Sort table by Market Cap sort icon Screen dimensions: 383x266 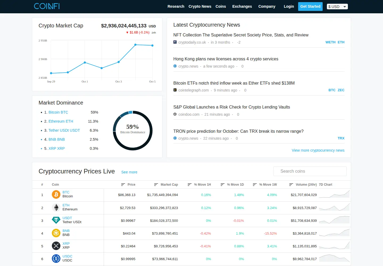[156, 185]
